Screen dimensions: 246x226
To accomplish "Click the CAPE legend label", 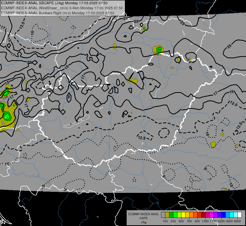I will point(143,218).
